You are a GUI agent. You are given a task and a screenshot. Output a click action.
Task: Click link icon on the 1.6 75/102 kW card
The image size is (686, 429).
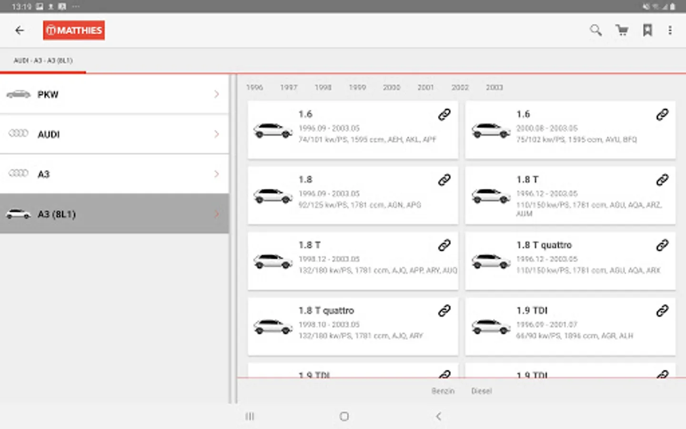click(662, 114)
